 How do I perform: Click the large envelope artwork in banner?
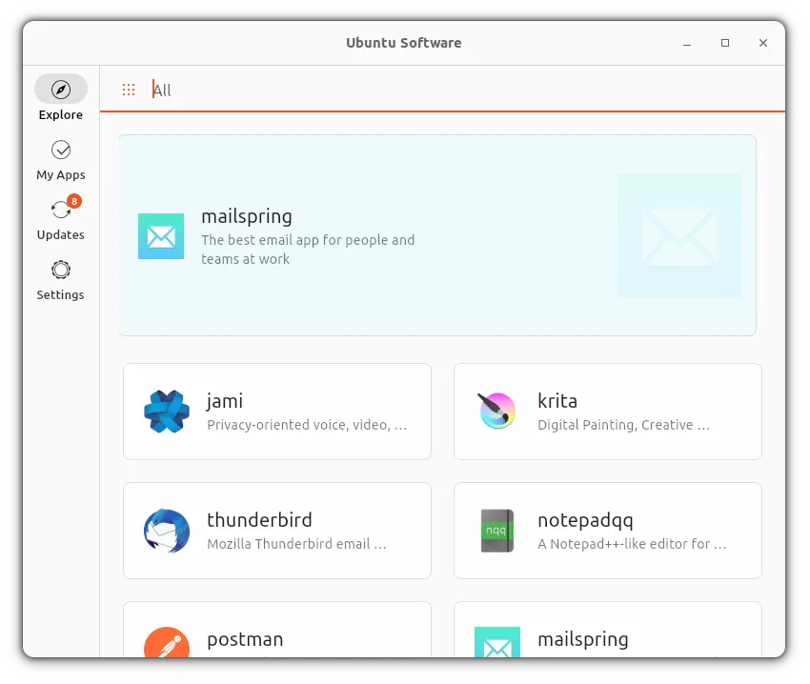(x=678, y=234)
